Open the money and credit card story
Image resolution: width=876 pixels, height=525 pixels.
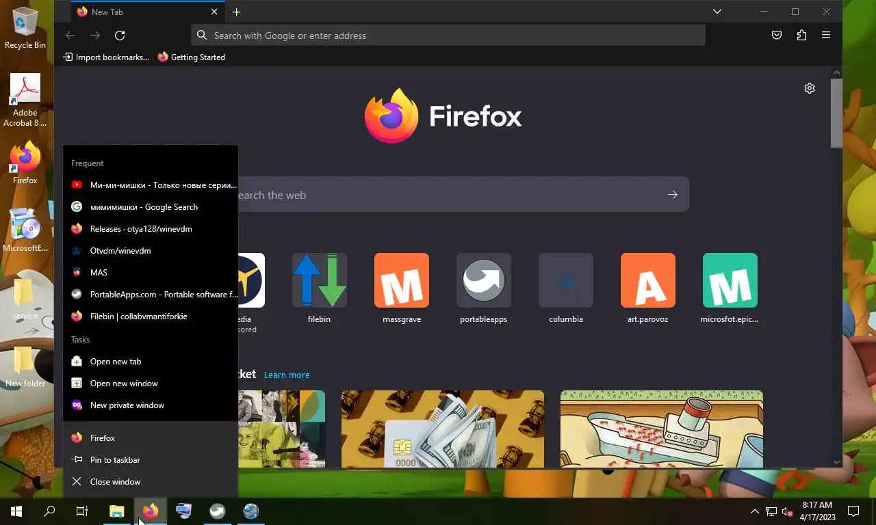tap(443, 429)
